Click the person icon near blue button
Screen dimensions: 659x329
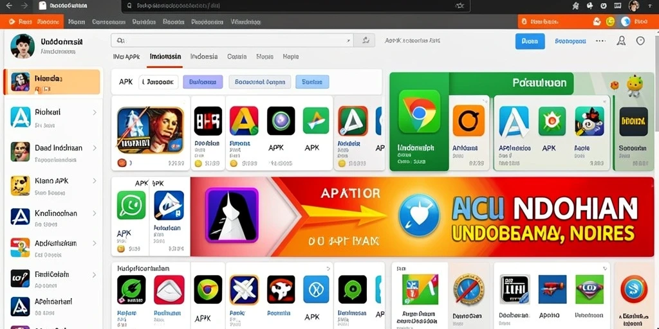(621, 40)
